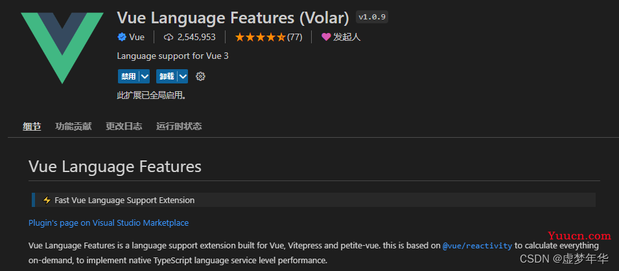Open the gear manage extension icon
619x271 pixels.
(200, 76)
